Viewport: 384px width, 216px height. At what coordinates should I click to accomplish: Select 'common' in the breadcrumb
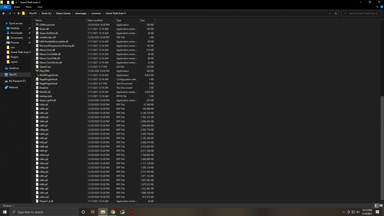click(96, 13)
